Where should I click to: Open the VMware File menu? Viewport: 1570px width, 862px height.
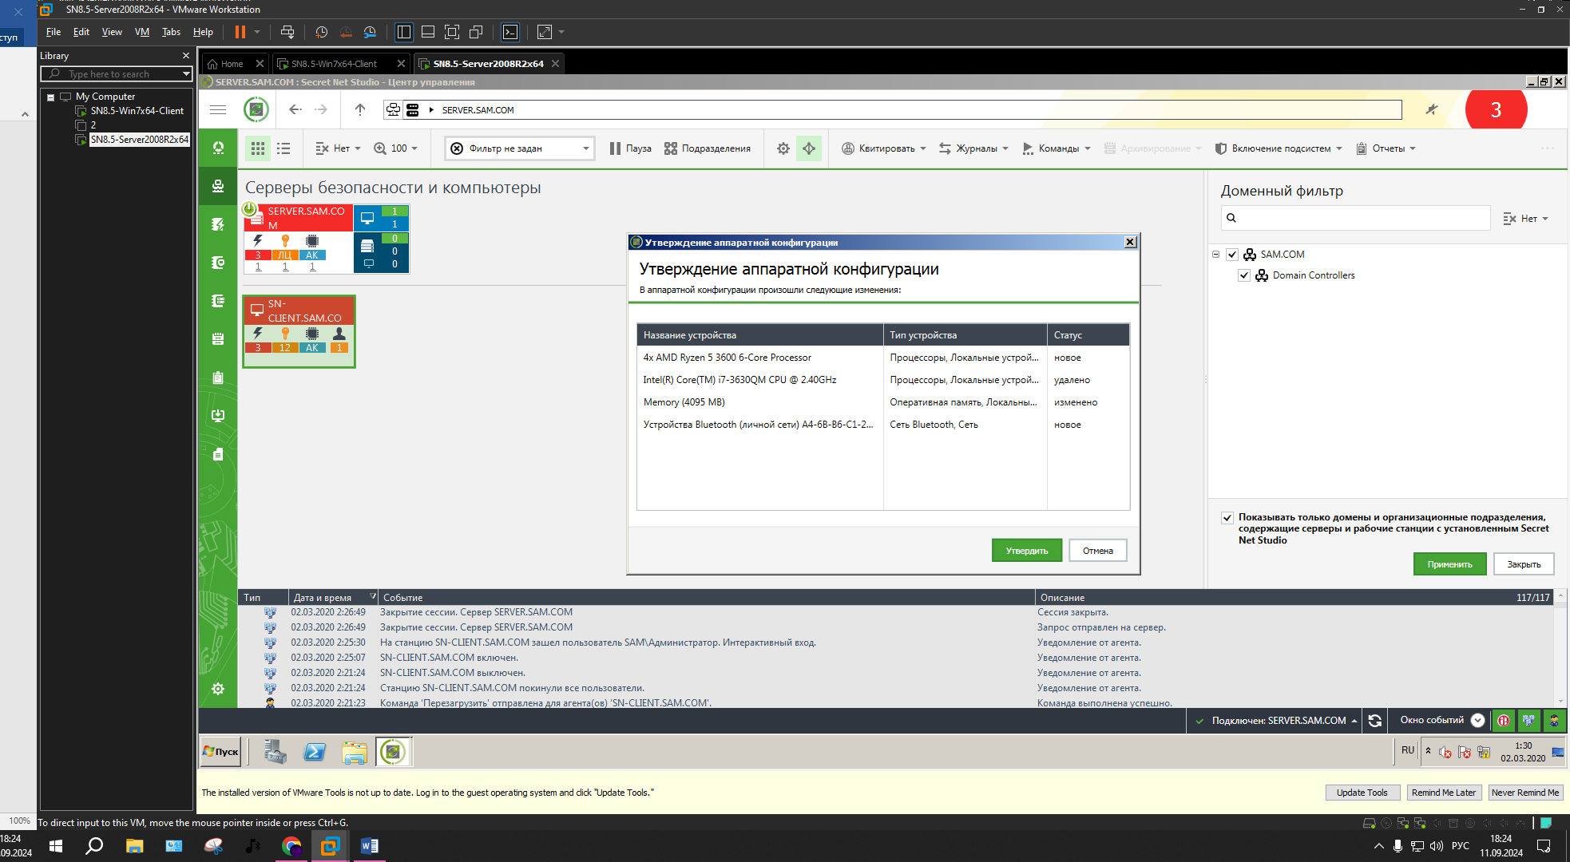tap(54, 32)
